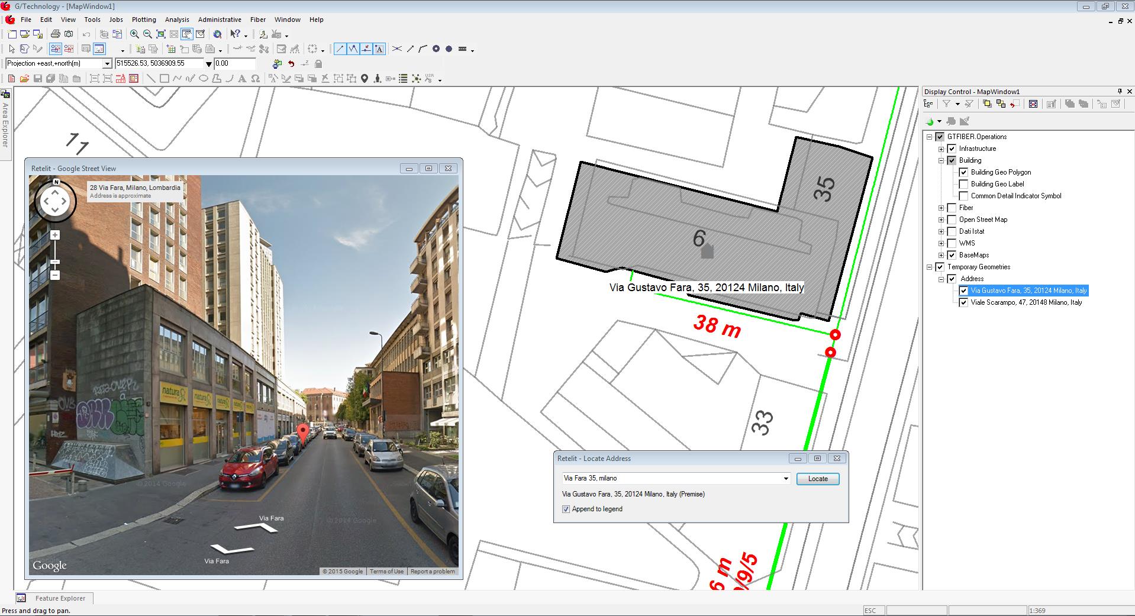Click the red undo arrow beside the coordinates
Image resolution: width=1135 pixels, height=616 pixels.
[291, 63]
